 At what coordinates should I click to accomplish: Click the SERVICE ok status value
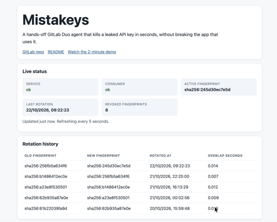click(x=28, y=90)
